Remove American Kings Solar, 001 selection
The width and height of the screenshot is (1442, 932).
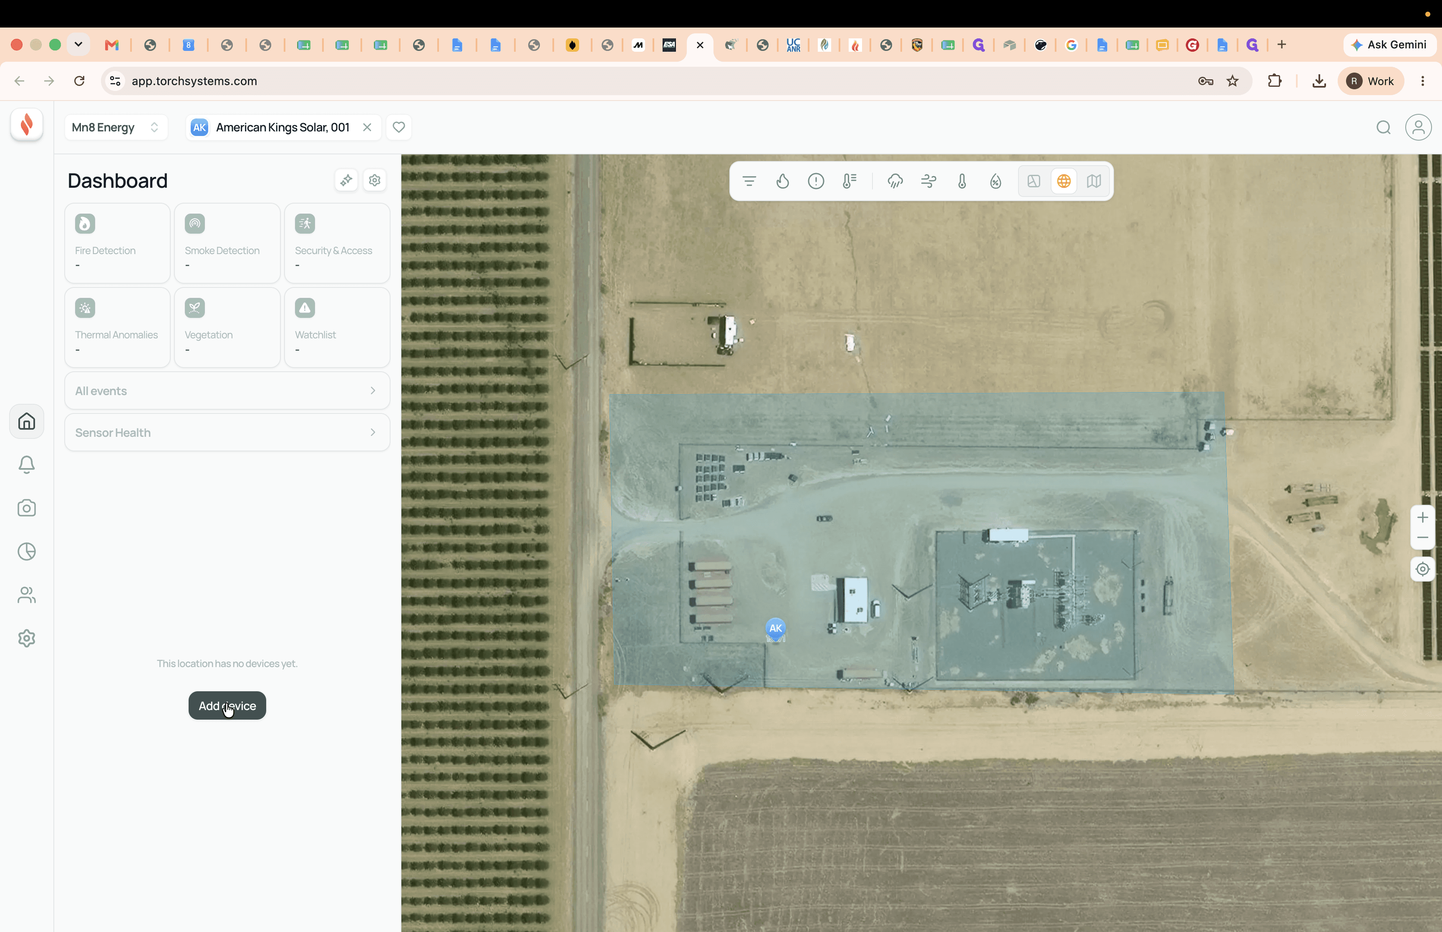[x=367, y=127]
